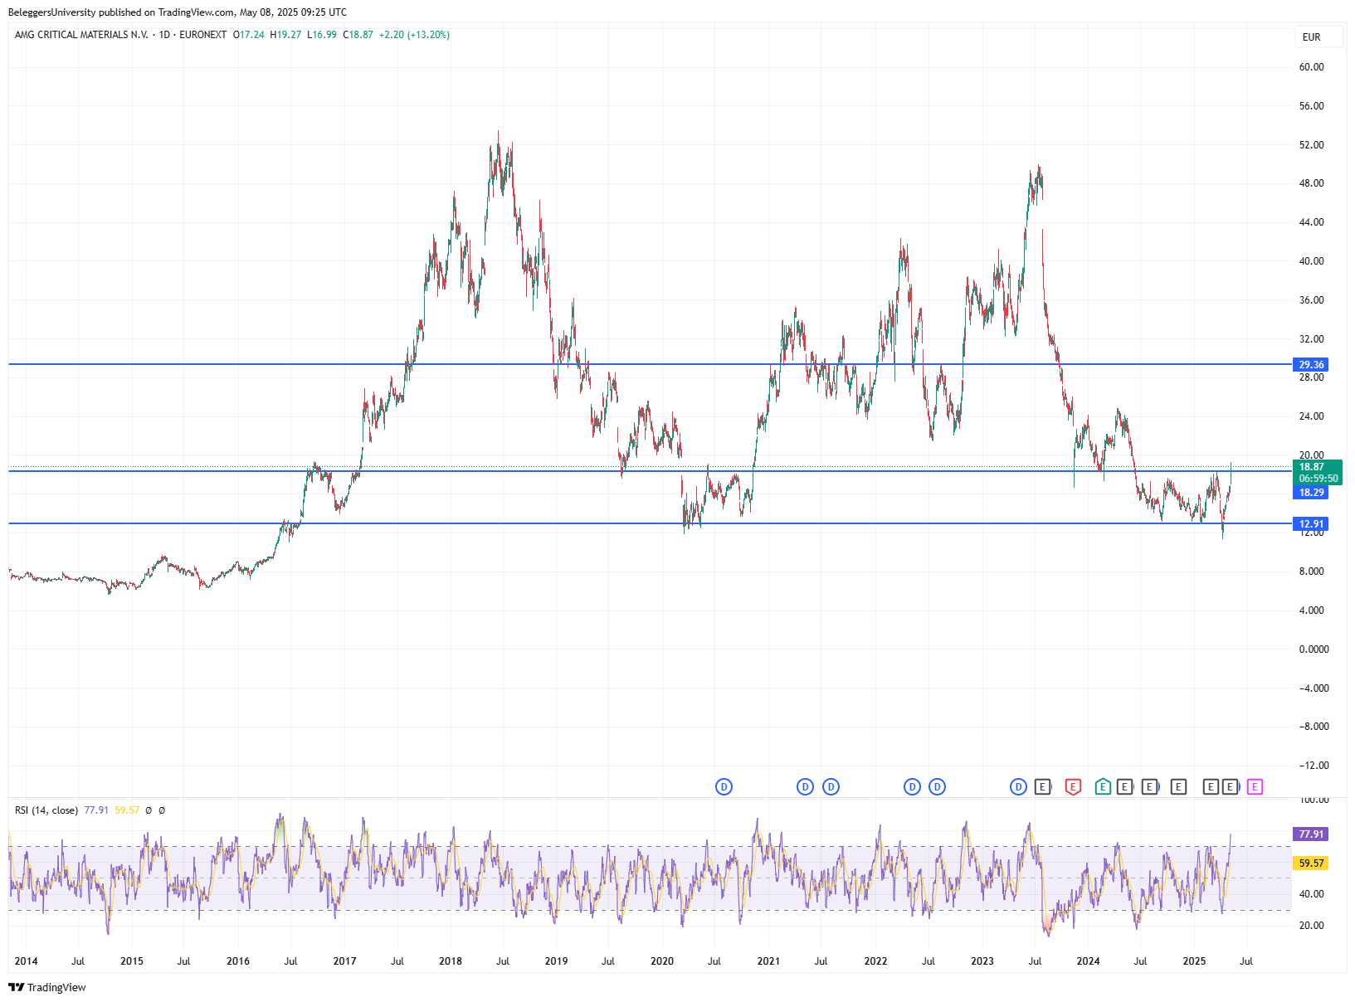Click the 29.36 horizontal line price label

click(1311, 364)
